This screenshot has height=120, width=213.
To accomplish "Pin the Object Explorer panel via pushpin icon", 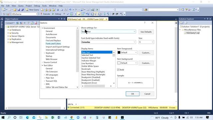I will (x=62, y=19).
